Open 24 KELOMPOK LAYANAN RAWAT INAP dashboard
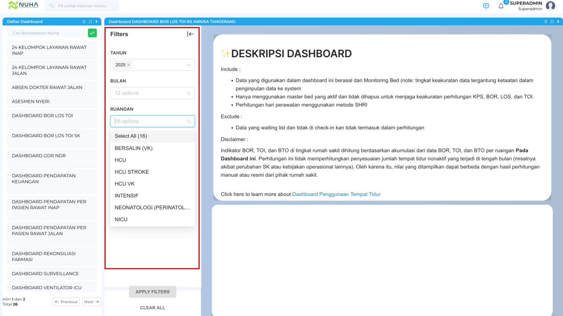The height and width of the screenshot is (316, 563). tap(52, 50)
